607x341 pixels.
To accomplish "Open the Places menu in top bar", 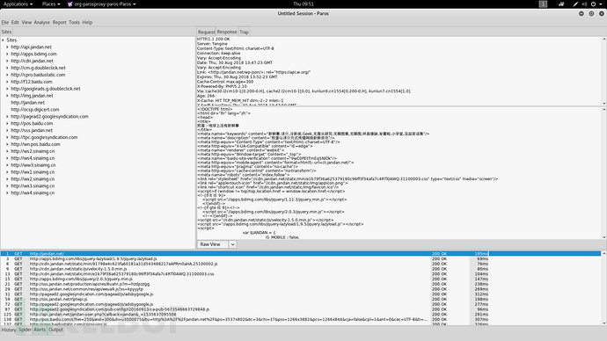I will pyautogui.click(x=51, y=4).
